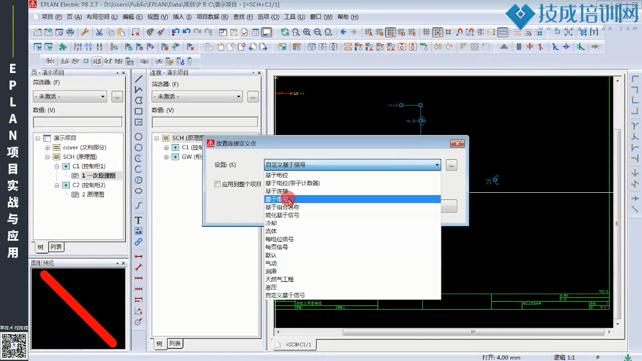Collapse the C2 (控制柜2) node
The width and height of the screenshot is (642, 361).
coord(56,185)
